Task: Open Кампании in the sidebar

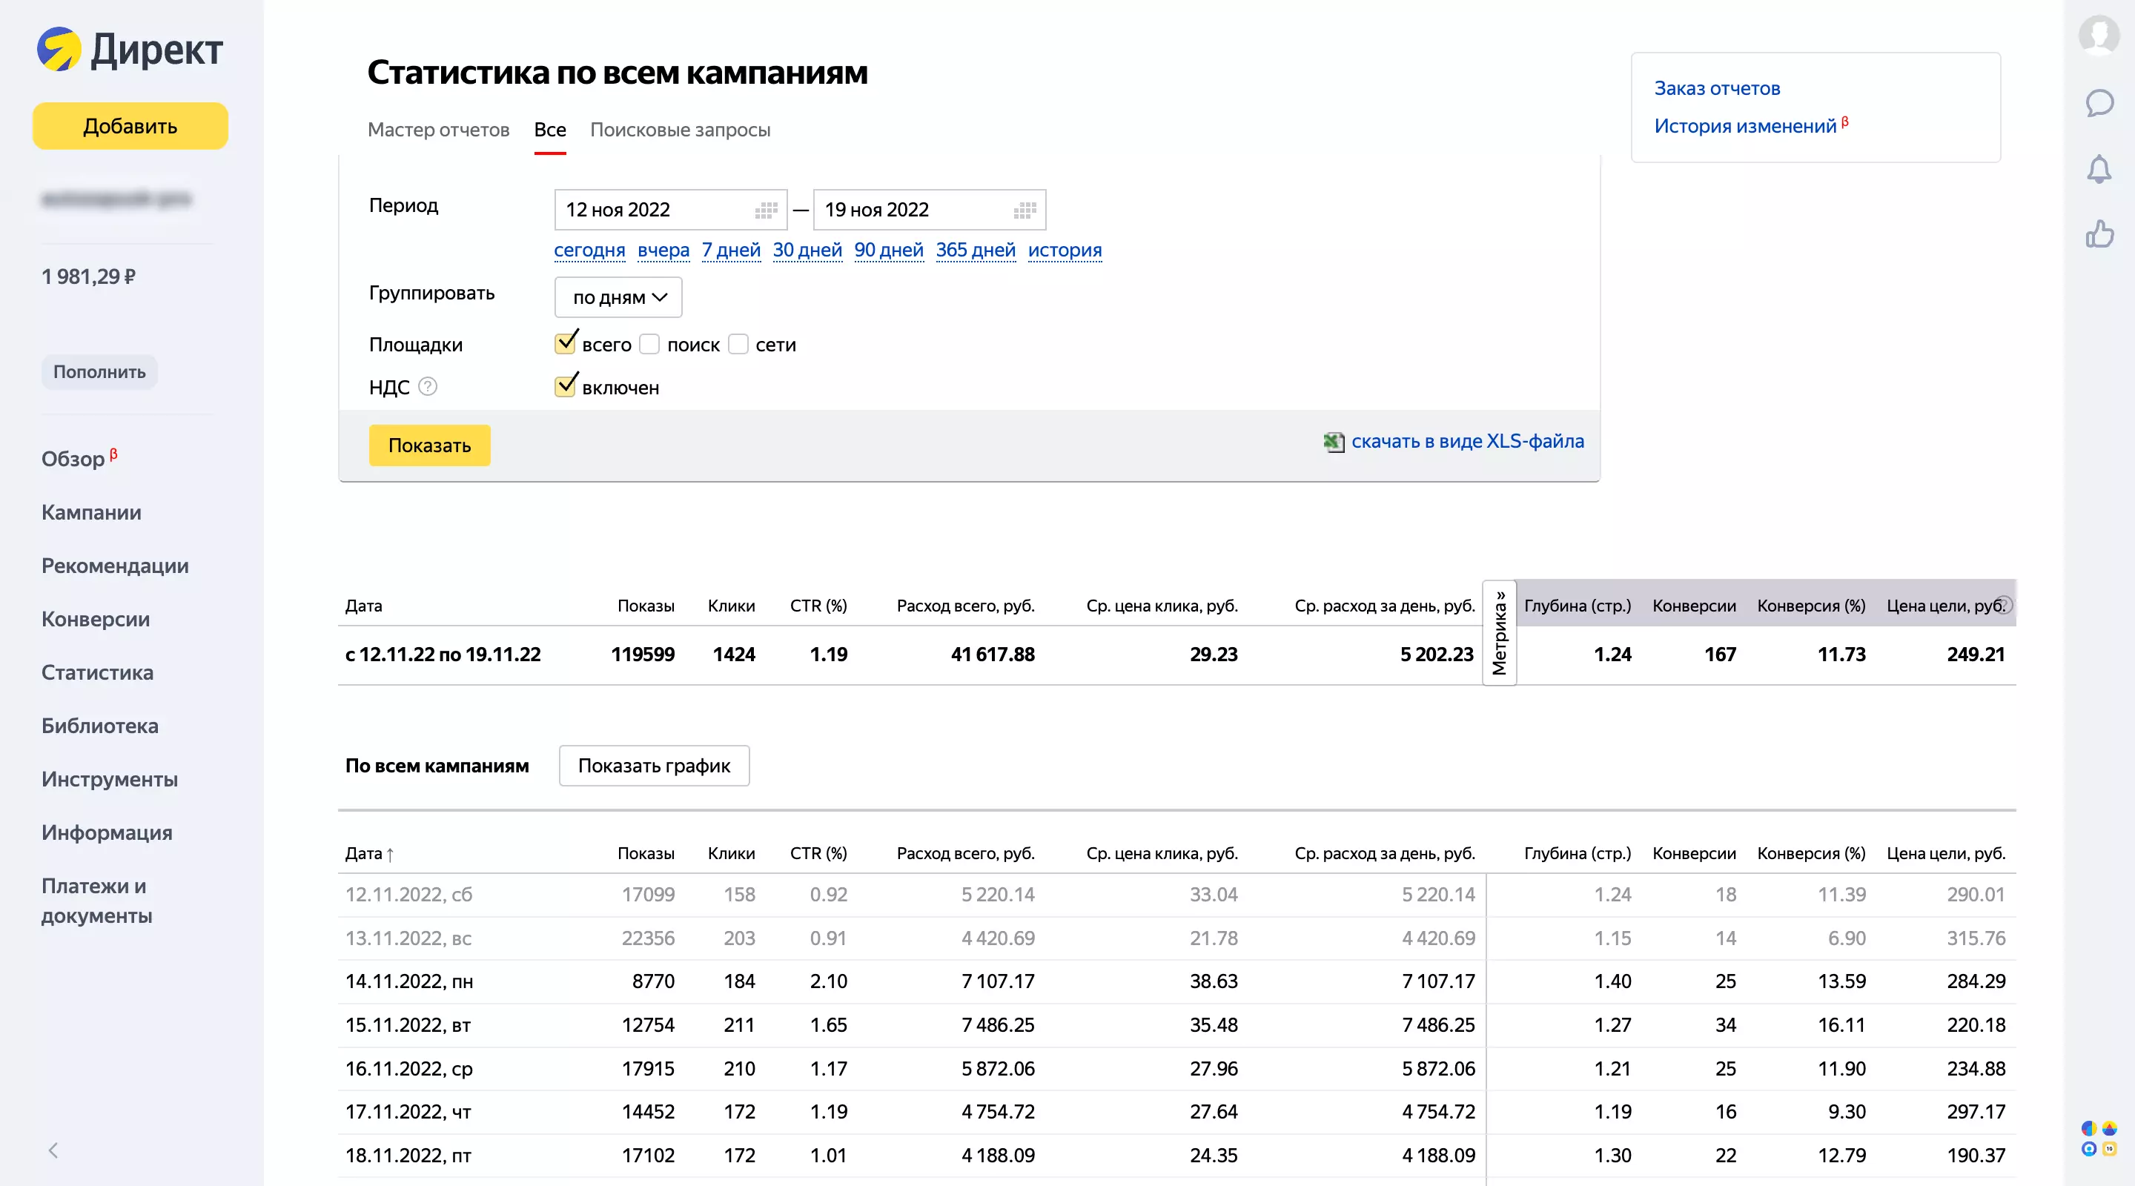Action: (x=91, y=512)
